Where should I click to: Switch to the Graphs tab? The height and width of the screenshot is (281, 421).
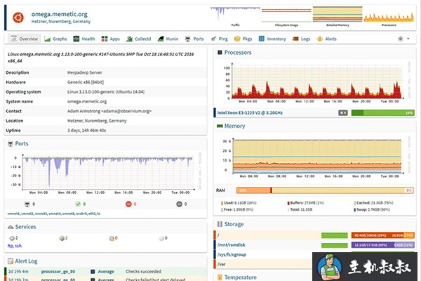[x=55, y=39]
